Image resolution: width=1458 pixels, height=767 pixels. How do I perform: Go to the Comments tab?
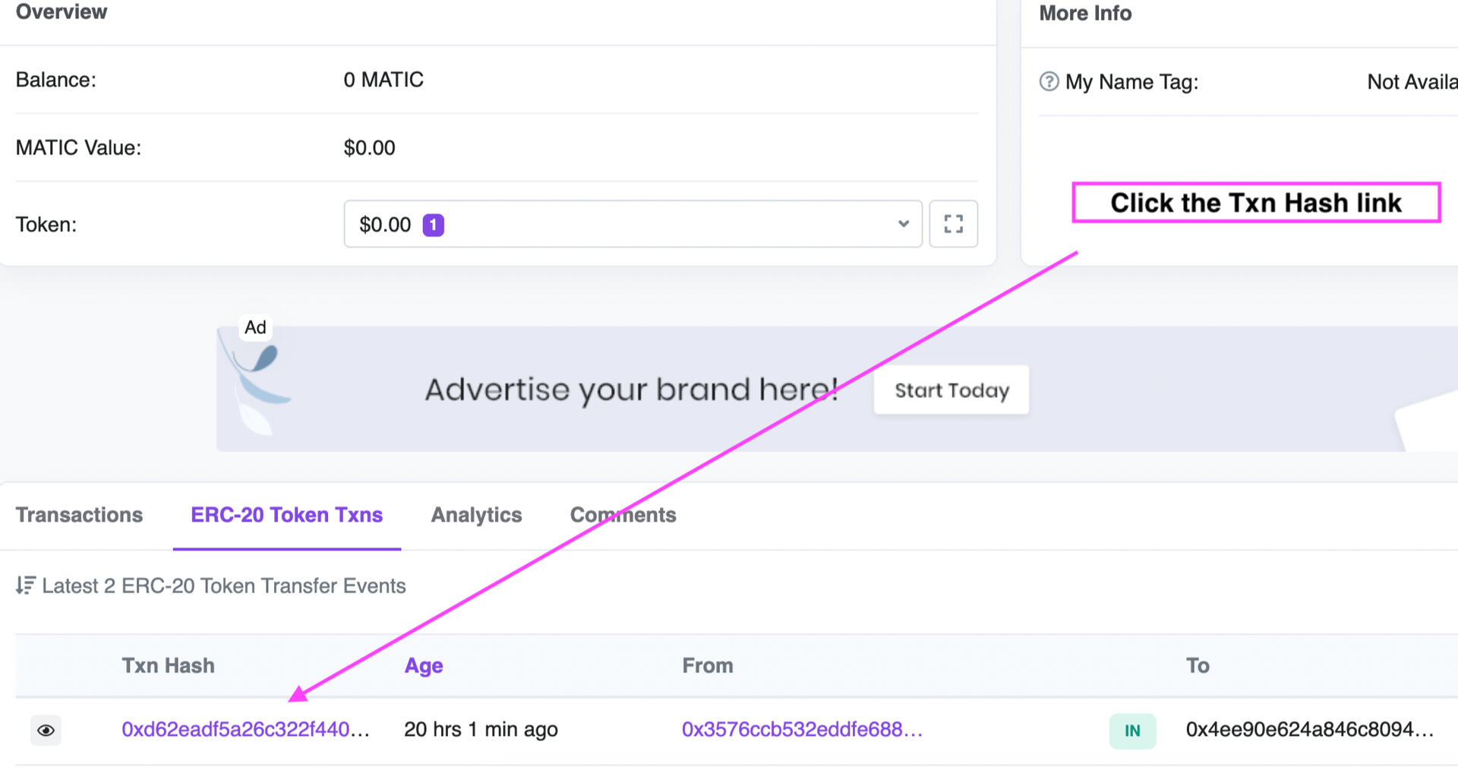click(x=623, y=515)
